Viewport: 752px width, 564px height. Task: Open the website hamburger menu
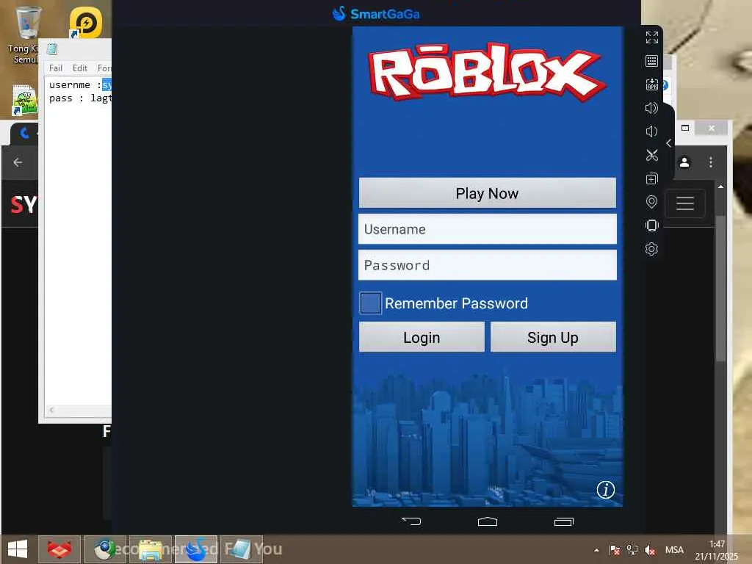pyautogui.click(x=685, y=203)
